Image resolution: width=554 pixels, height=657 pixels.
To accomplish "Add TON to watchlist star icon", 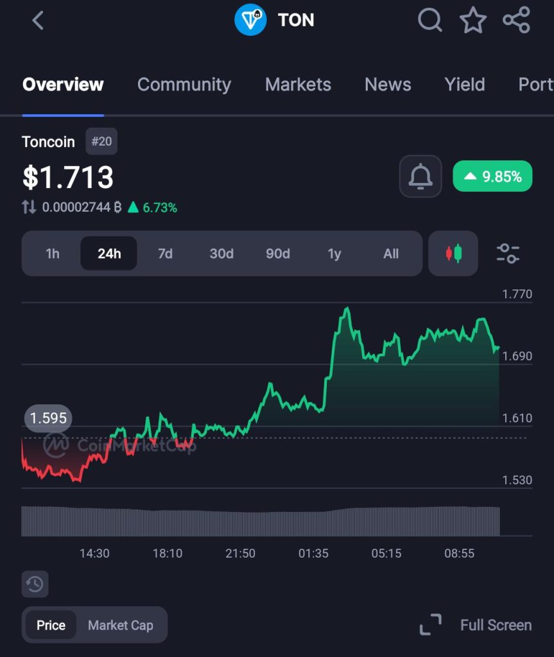I will point(473,20).
